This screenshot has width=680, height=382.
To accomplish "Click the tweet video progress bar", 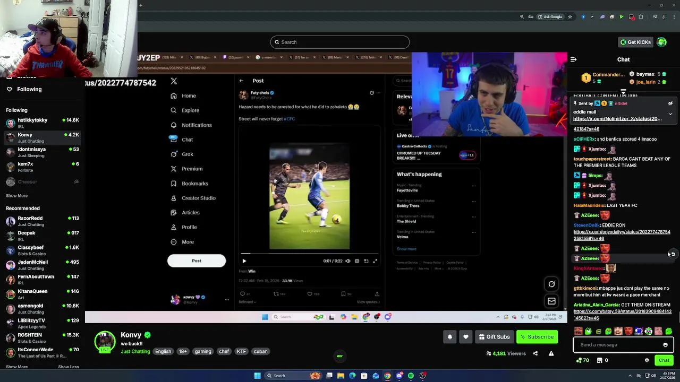I will pos(309,254).
